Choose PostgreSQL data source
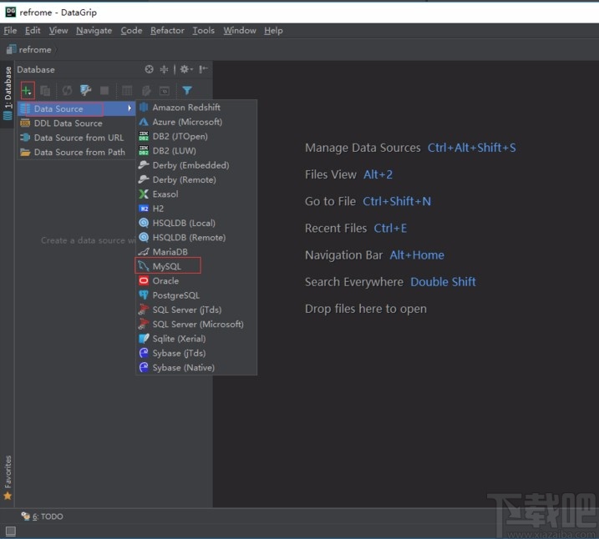 coord(196,295)
